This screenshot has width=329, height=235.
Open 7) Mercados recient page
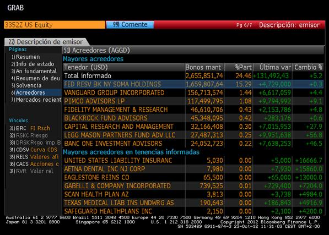36,100
